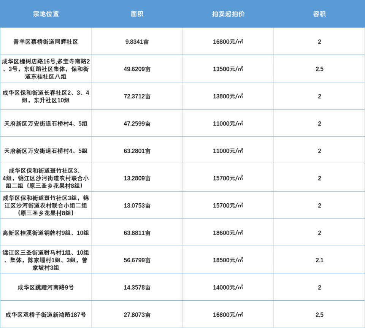Click the 面积 column header
This screenshot has height=328, width=365.
(x=137, y=14)
